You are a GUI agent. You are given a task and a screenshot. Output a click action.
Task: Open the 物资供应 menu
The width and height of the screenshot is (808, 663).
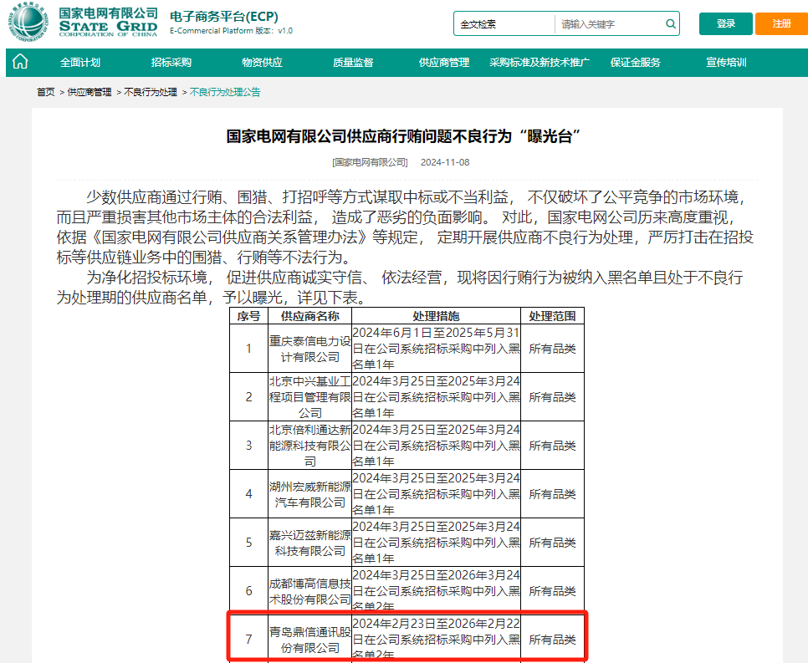[262, 63]
